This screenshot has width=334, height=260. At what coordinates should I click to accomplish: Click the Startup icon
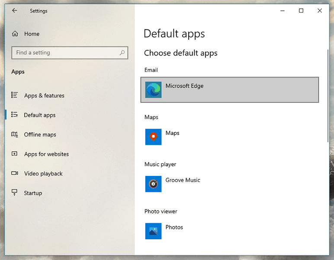click(14, 192)
